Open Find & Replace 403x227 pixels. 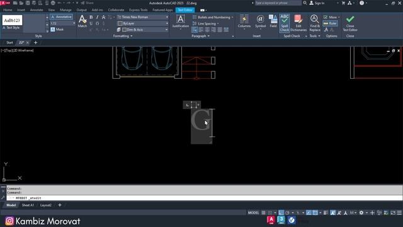pos(315,23)
